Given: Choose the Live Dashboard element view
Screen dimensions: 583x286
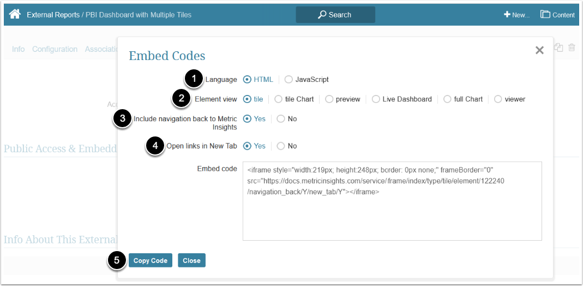Looking at the screenshot, I should pos(376,99).
